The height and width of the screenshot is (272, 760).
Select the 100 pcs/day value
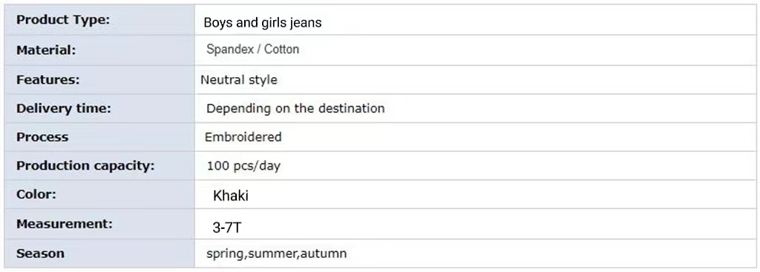[x=243, y=166]
